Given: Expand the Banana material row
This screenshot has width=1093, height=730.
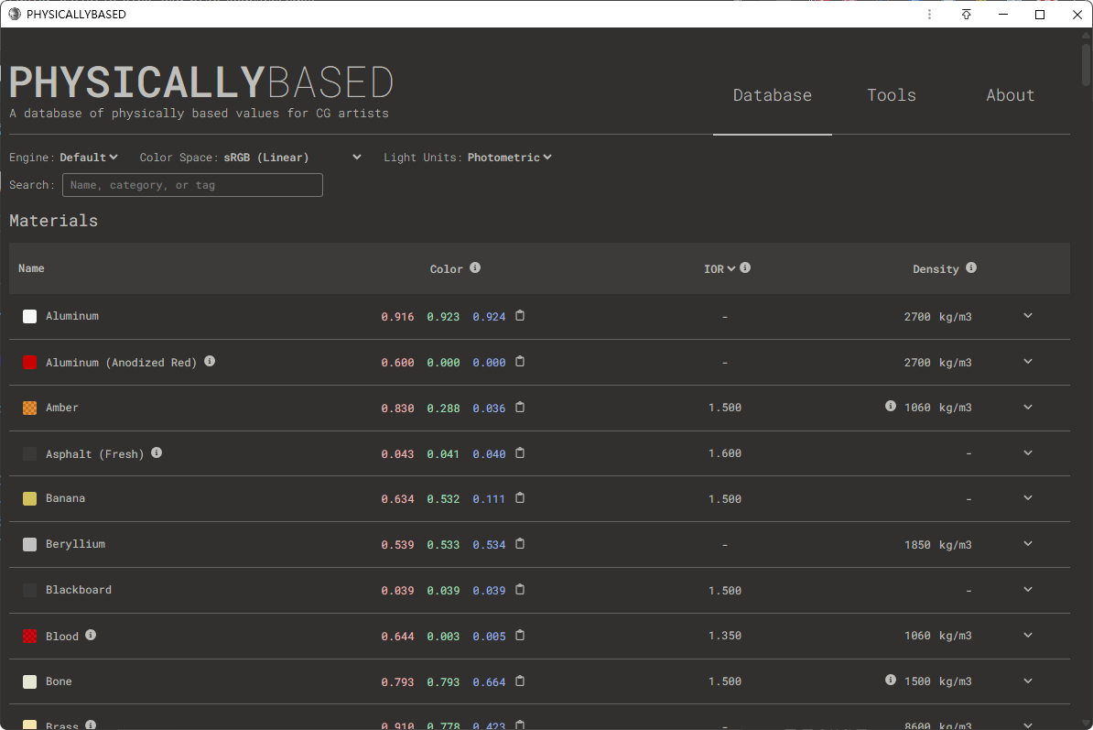Looking at the screenshot, I should (1028, 498).
